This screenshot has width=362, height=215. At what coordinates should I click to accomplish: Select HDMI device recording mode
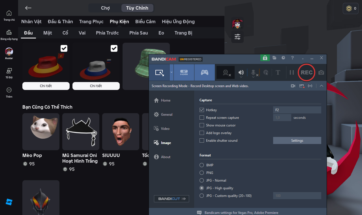[x=184, y=72]
